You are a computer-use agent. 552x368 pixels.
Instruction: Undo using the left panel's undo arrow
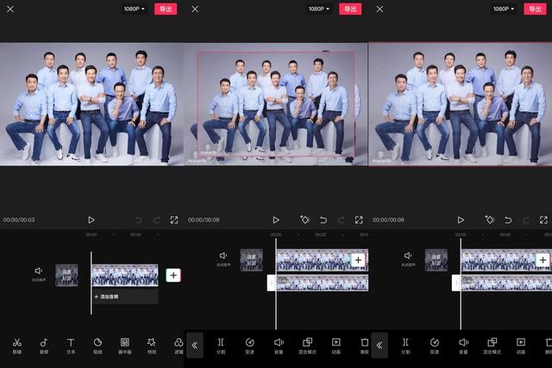(x=139, y=221)
